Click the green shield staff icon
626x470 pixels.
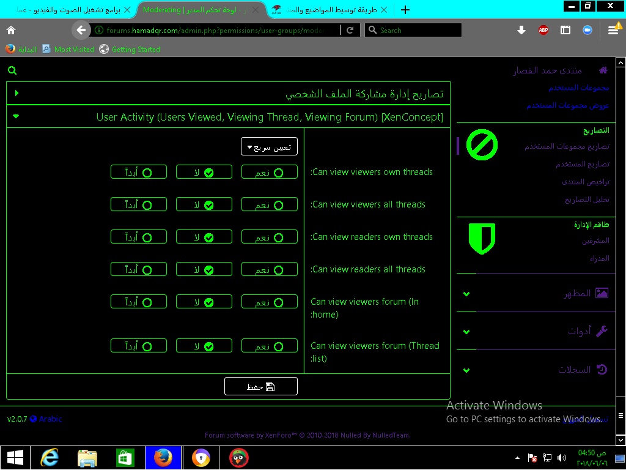[x=482, y=239]
